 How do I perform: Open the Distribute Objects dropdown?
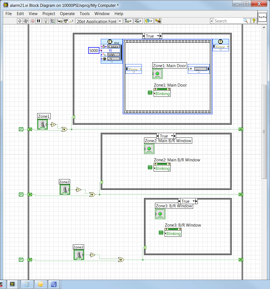click(x=138, y=21)
